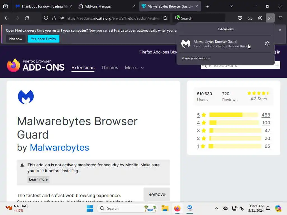The image size is (287, 215).
Task: Click Learn more about the security warning
Action: [x=38, y=179]
